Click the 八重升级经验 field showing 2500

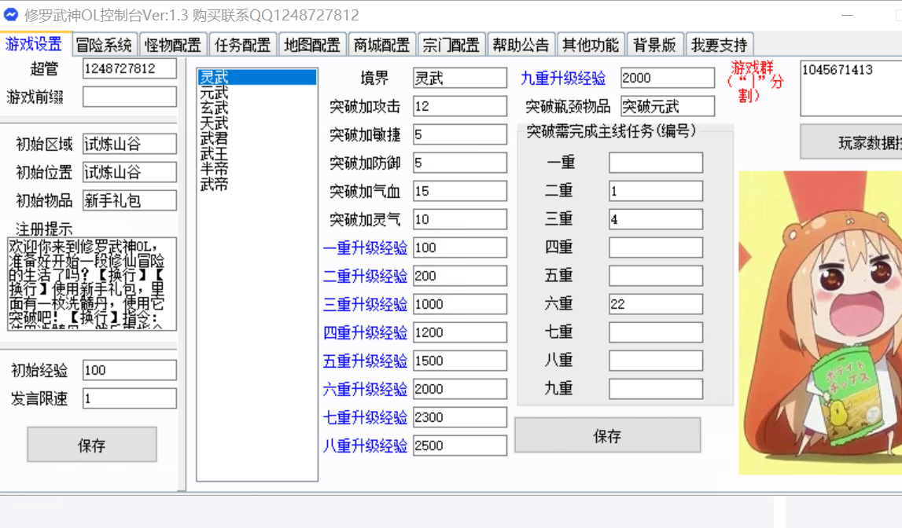tap(459, 445)
